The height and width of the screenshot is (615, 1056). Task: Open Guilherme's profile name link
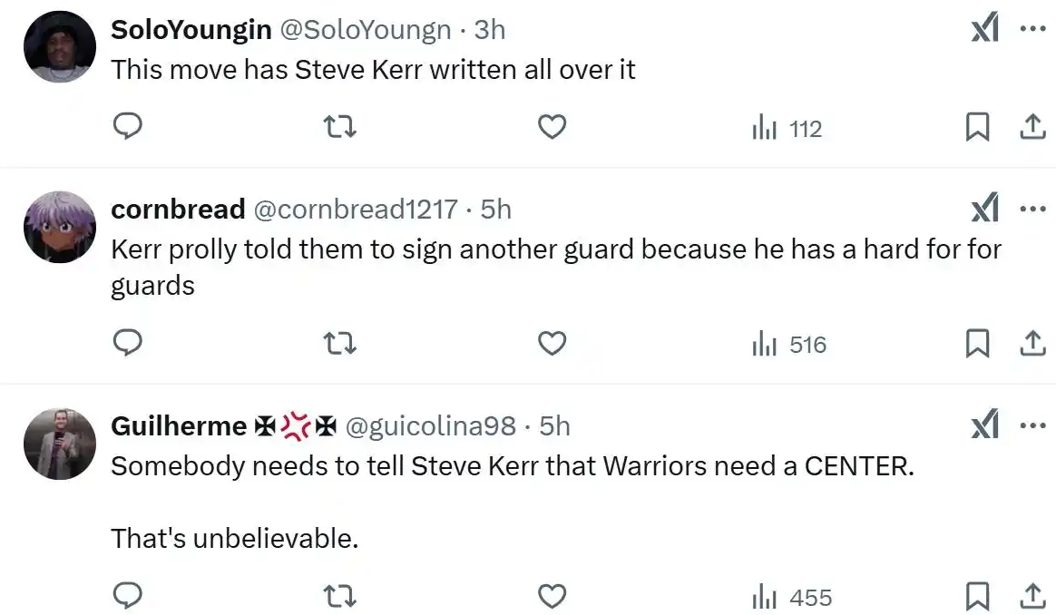(179, 425)
